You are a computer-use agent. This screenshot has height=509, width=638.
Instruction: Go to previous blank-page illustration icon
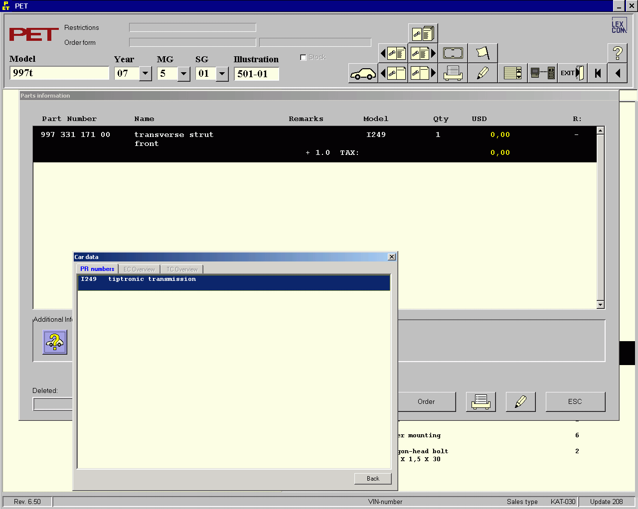point(393,73)
